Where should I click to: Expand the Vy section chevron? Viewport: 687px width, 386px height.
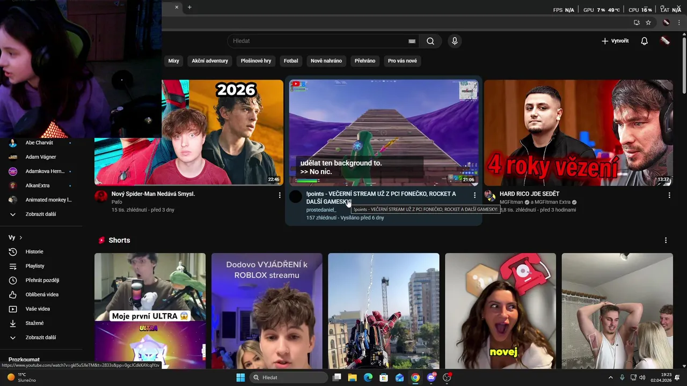pyautogui.click(x=21, y=237)
